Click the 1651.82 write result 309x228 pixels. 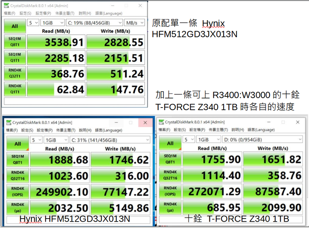tap(273, 159)
